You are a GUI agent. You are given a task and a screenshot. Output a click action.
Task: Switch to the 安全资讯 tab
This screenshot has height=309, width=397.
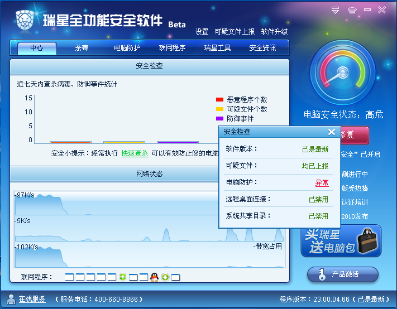pyautogui.click(x=262, y=48)
